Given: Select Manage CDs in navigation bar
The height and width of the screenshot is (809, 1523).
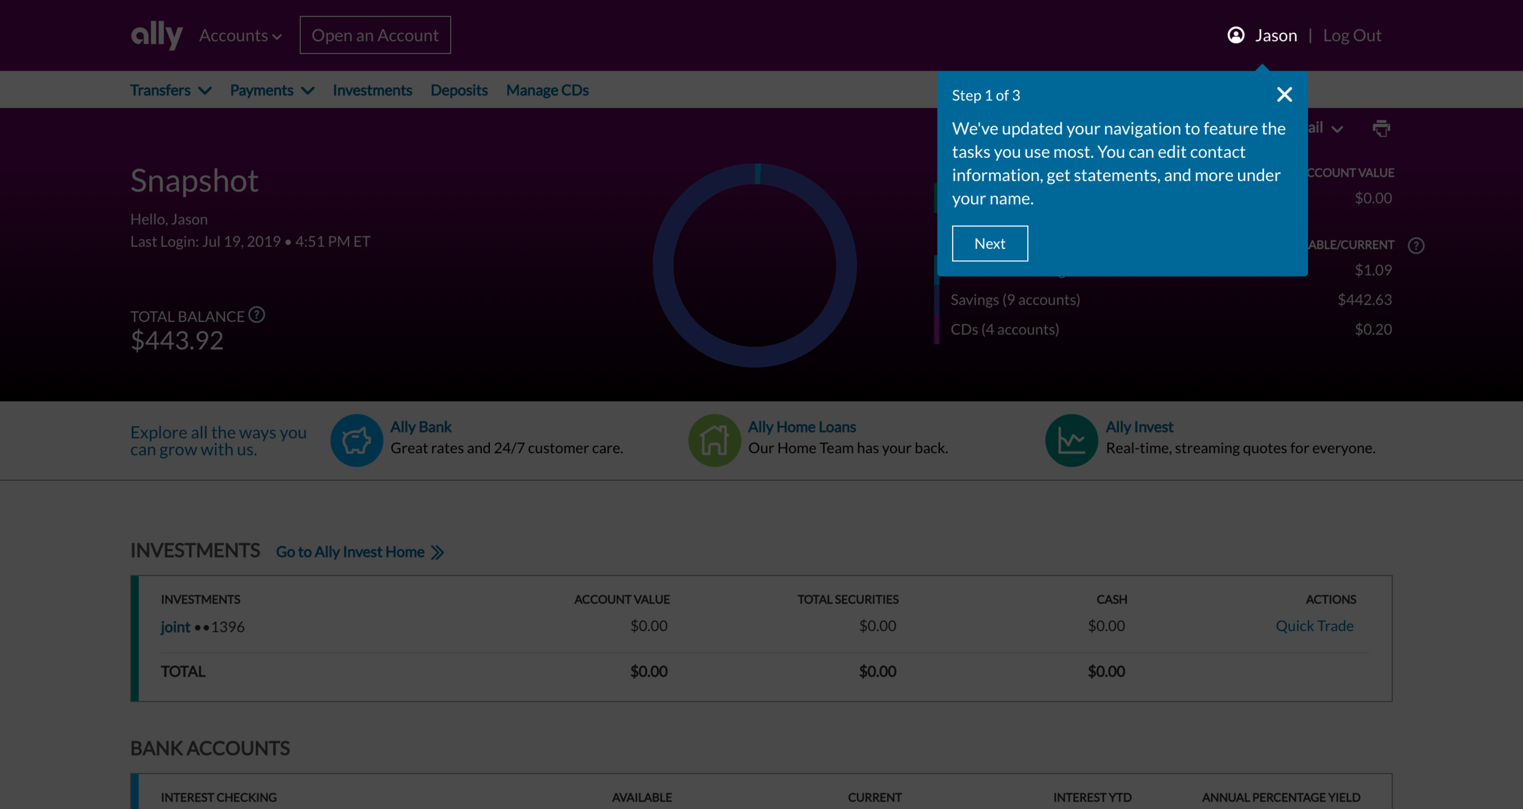Looking at the screenshot, I should (x=547, y=90).
